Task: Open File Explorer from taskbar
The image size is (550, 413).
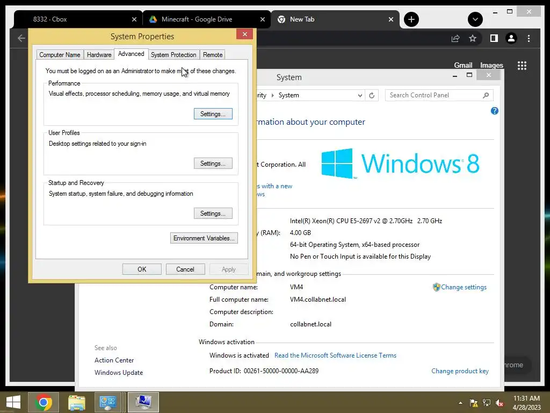Action: click(x=76, y=402)
